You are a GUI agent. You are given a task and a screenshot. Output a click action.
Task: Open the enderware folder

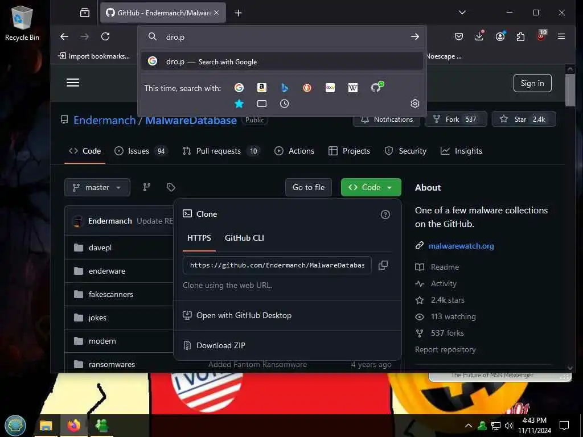pyautogui.click(x=107, y=271)
